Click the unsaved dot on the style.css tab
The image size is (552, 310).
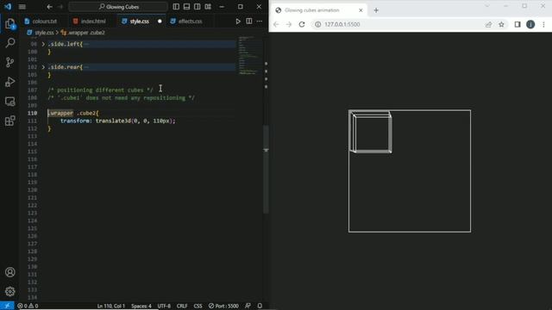pos(160,22)
